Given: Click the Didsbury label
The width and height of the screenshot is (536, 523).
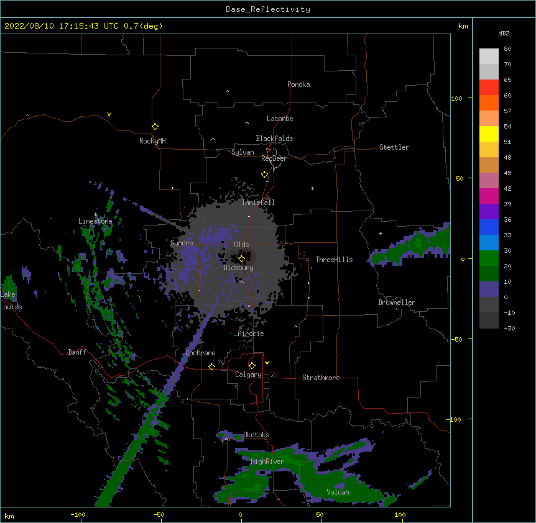Looking at the screenshot, I should [238, 268].
